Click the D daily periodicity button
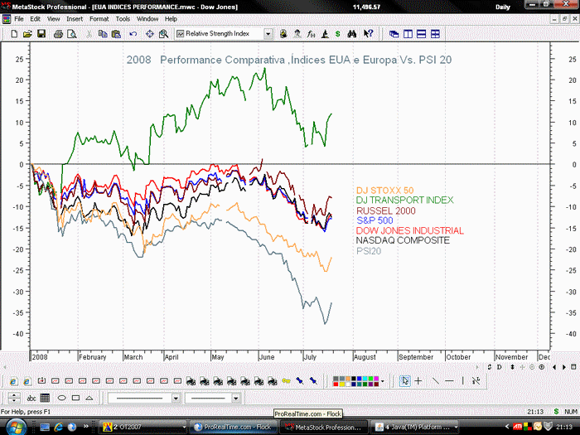The image size is (580, 435). (x=500, y=367)
